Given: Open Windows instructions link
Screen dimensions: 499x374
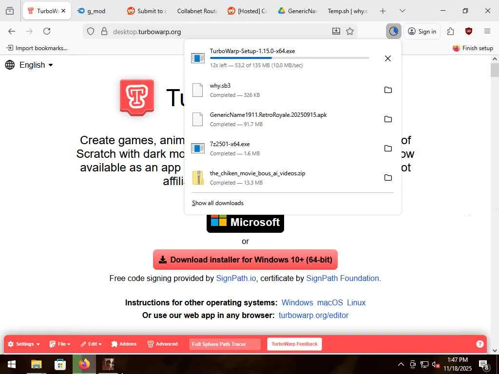Looking at the screenshot, I should tap(297, 302).
